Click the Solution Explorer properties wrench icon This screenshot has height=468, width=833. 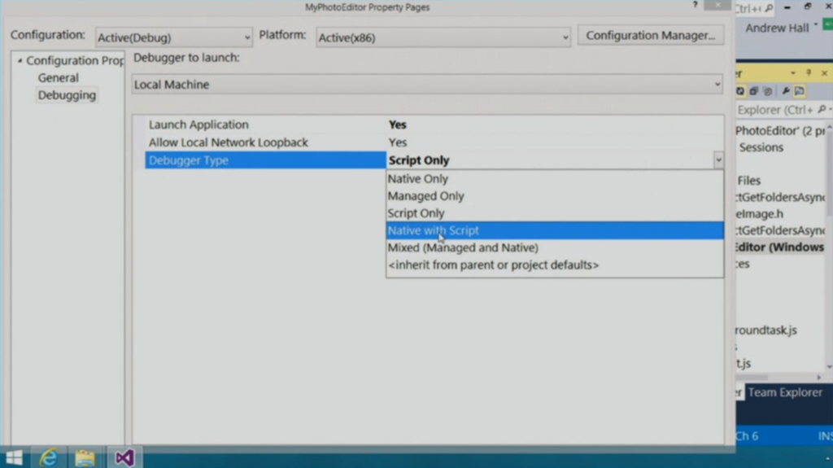pos(786,91)
